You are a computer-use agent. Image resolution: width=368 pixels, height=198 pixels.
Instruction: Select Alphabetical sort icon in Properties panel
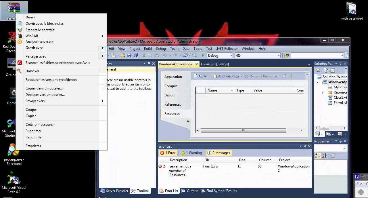(324, 156)
